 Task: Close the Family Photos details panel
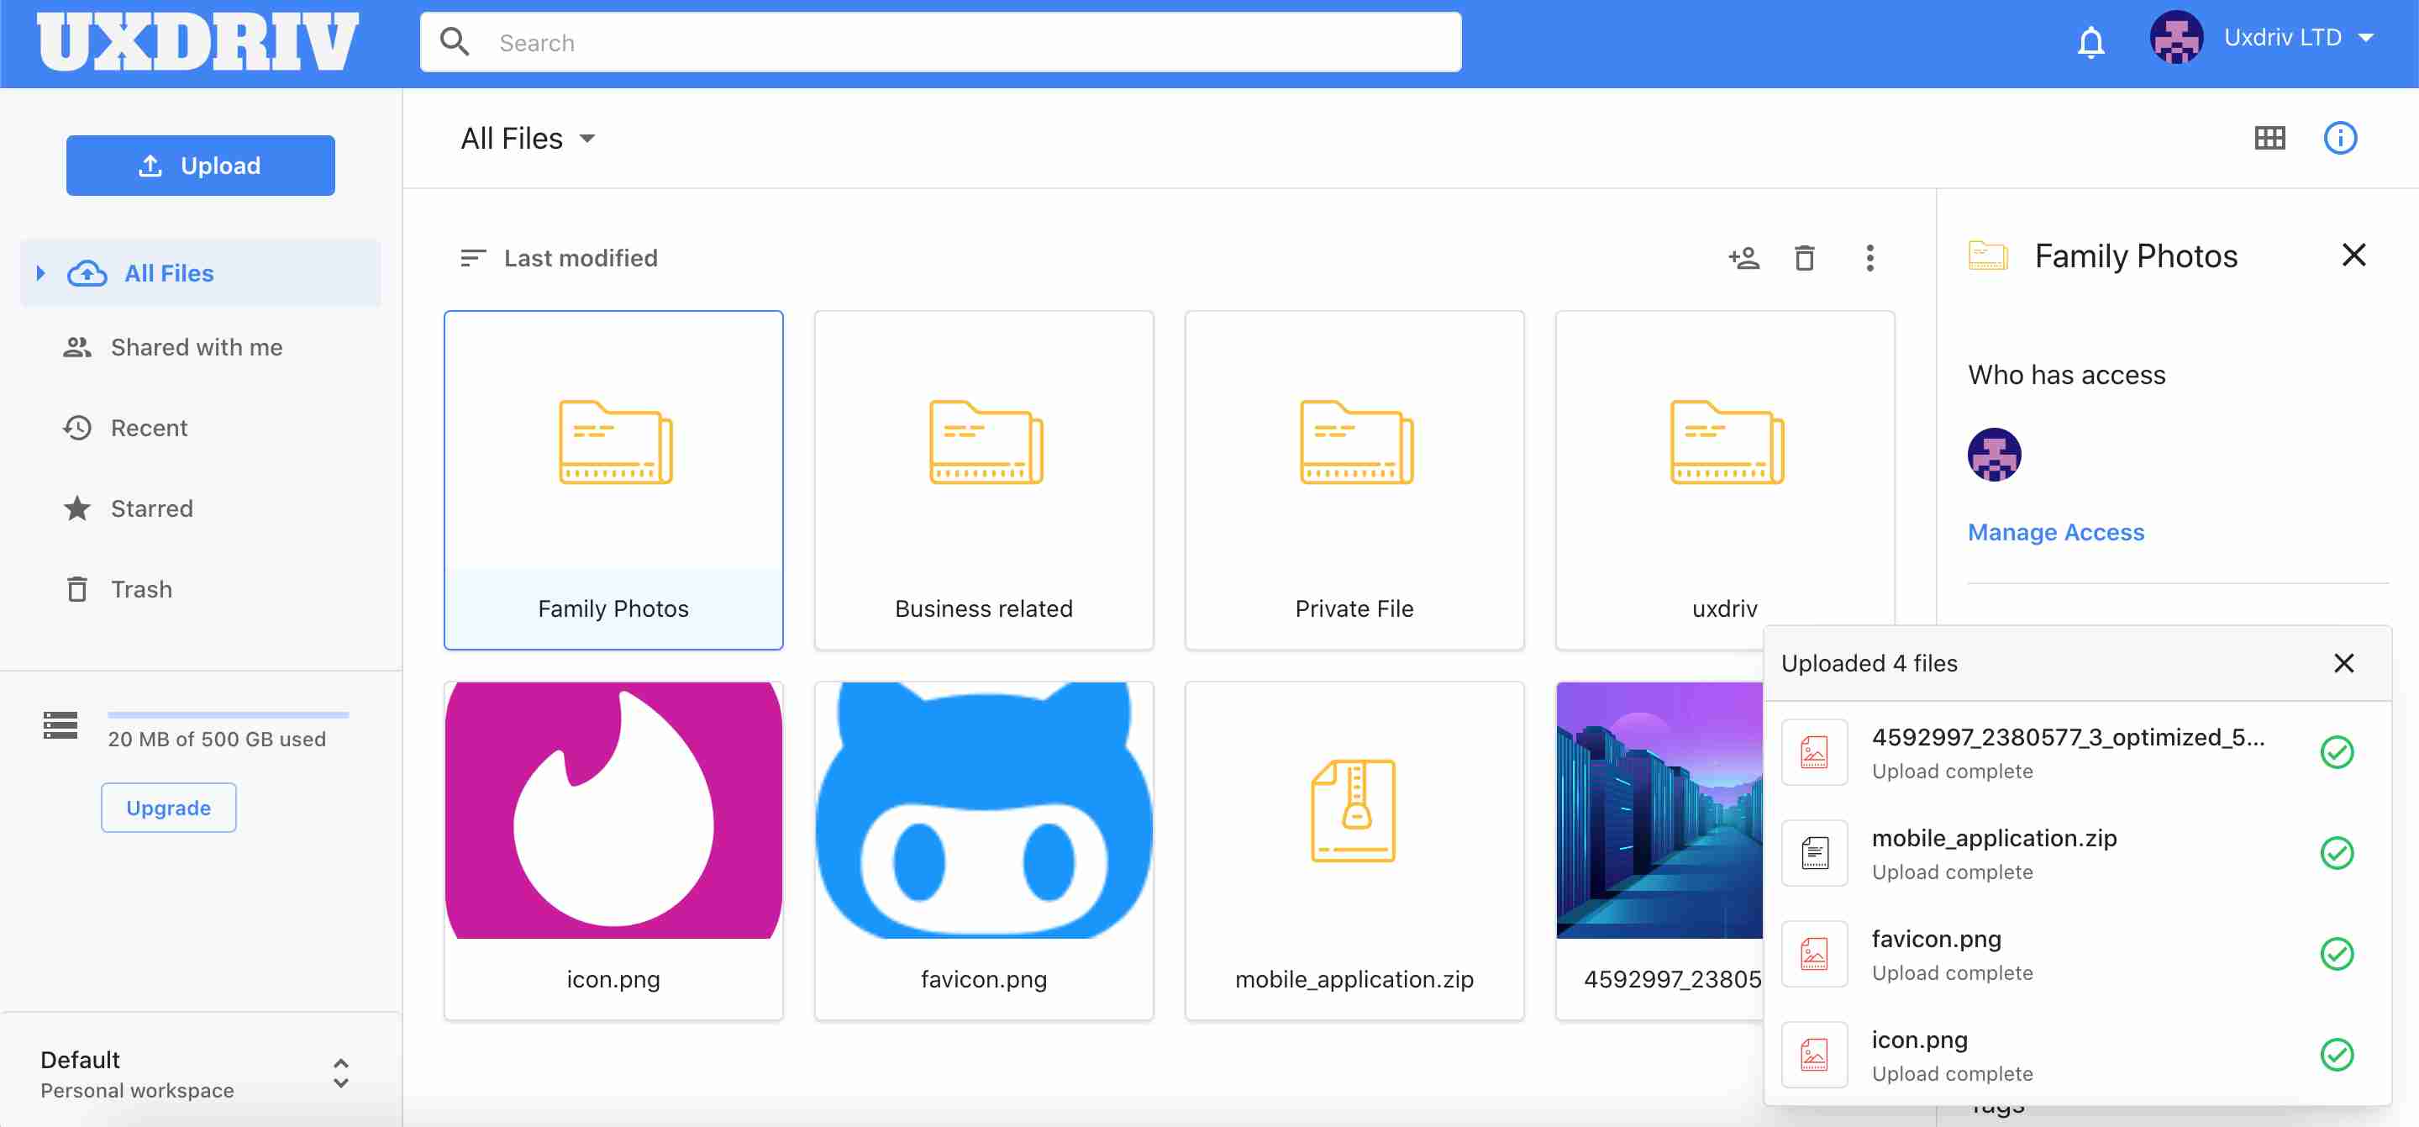pos(2353,255)
